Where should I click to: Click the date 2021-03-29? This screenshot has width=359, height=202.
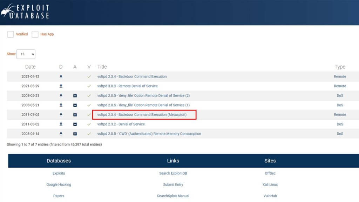click(31, 86)
